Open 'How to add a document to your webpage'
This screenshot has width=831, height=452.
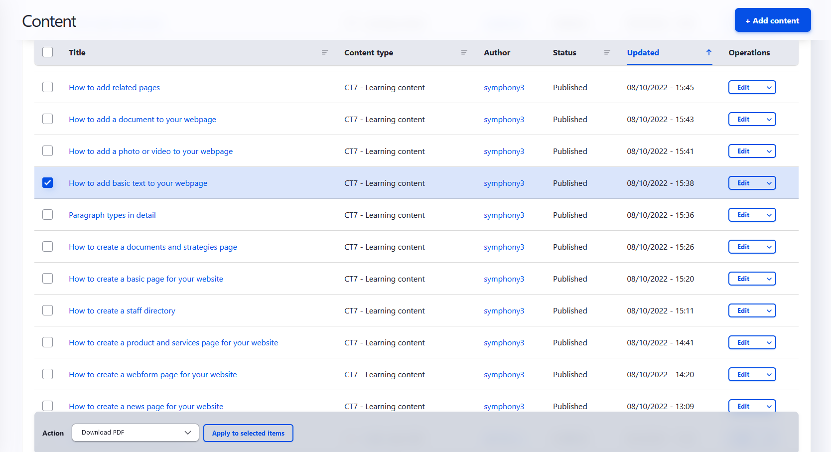[142, 120]
